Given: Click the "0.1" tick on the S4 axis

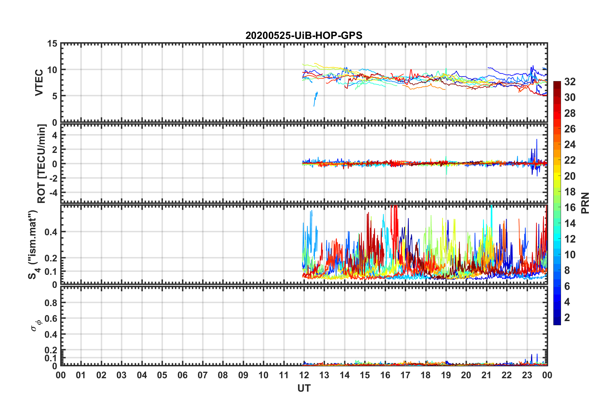Looking at the screenshot, I should tap(51, 271).
